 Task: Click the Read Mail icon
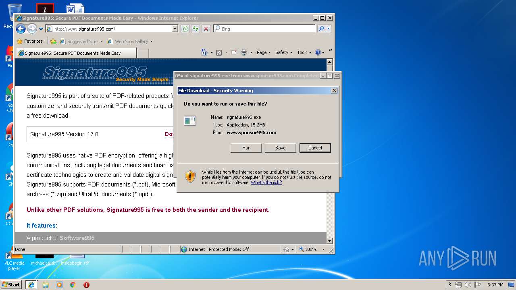(x=234, y=52)
